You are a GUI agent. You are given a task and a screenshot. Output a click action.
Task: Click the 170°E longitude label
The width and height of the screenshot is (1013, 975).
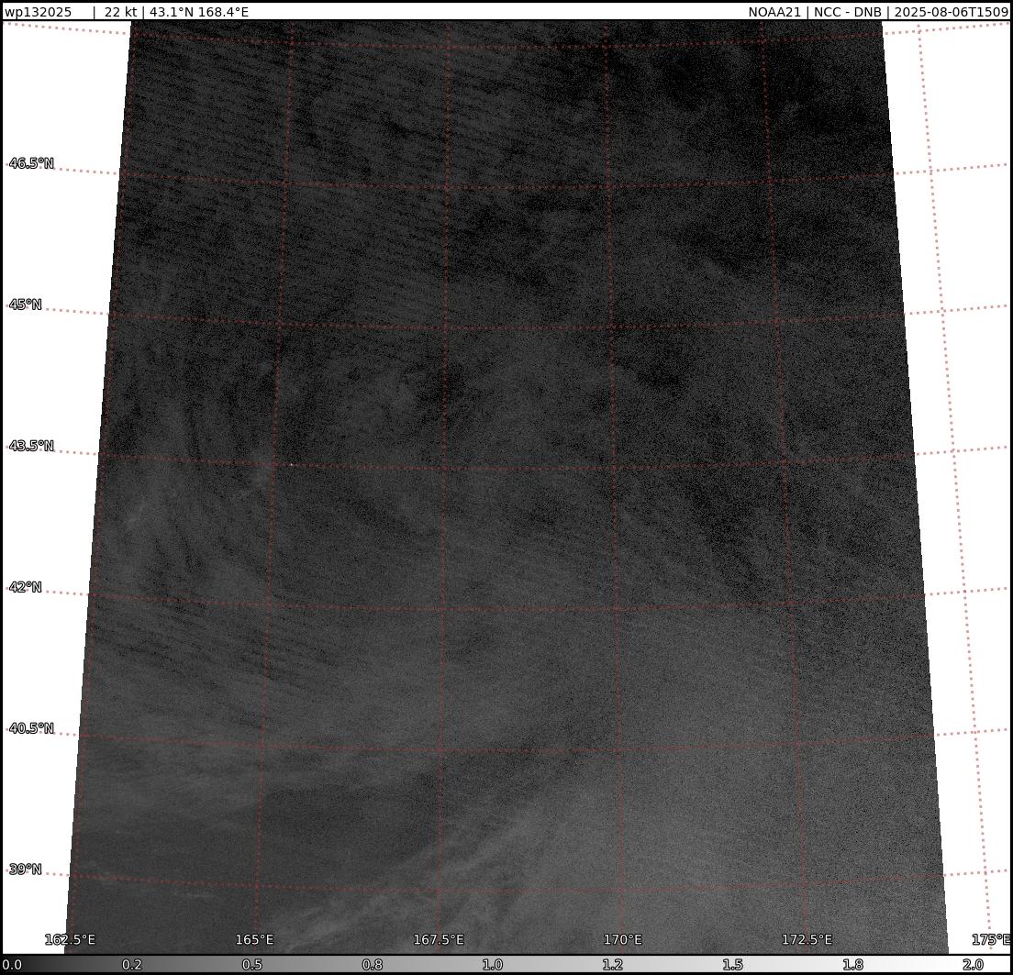(622, 939)
